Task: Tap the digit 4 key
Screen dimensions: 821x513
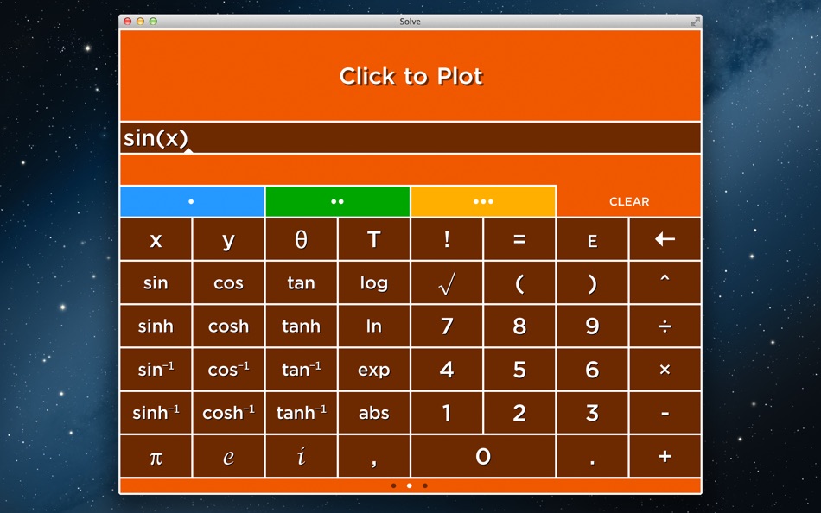Action: [x=447, y=370]
